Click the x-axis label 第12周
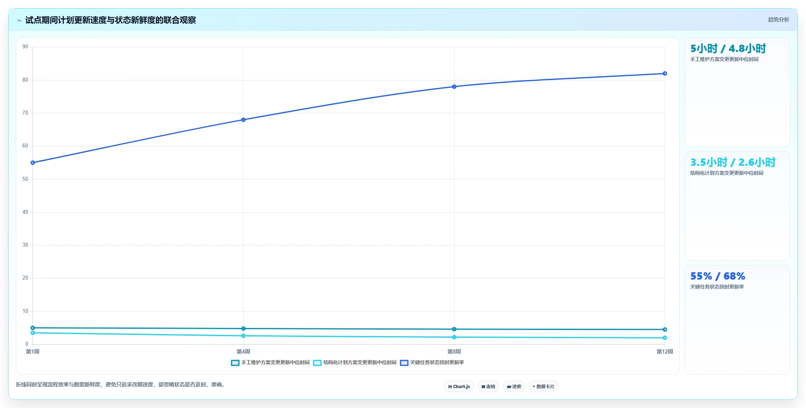Screen dimensions: 806x408 665,352
